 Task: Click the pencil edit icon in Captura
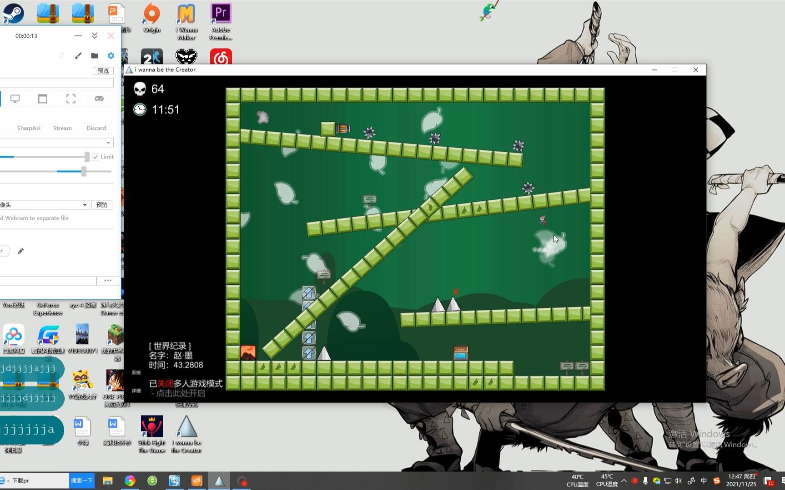tap(20, 251)
